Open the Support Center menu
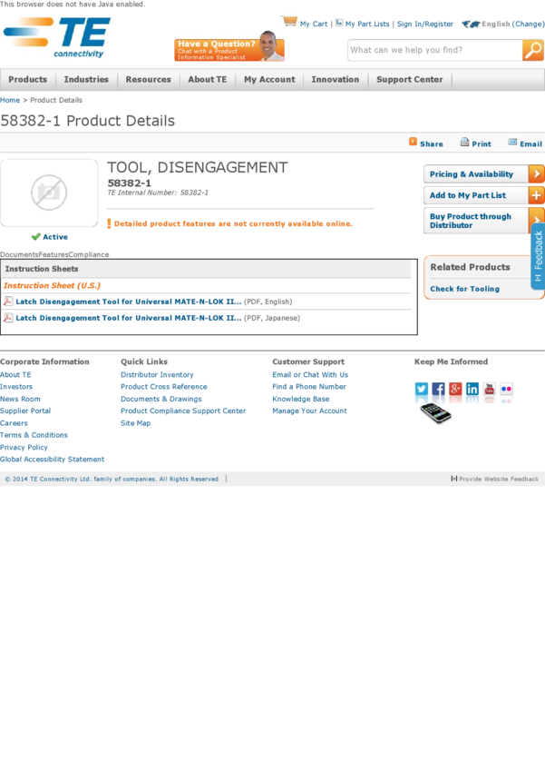This screenshot has height=772, width=545. click(x=409, y=79)
